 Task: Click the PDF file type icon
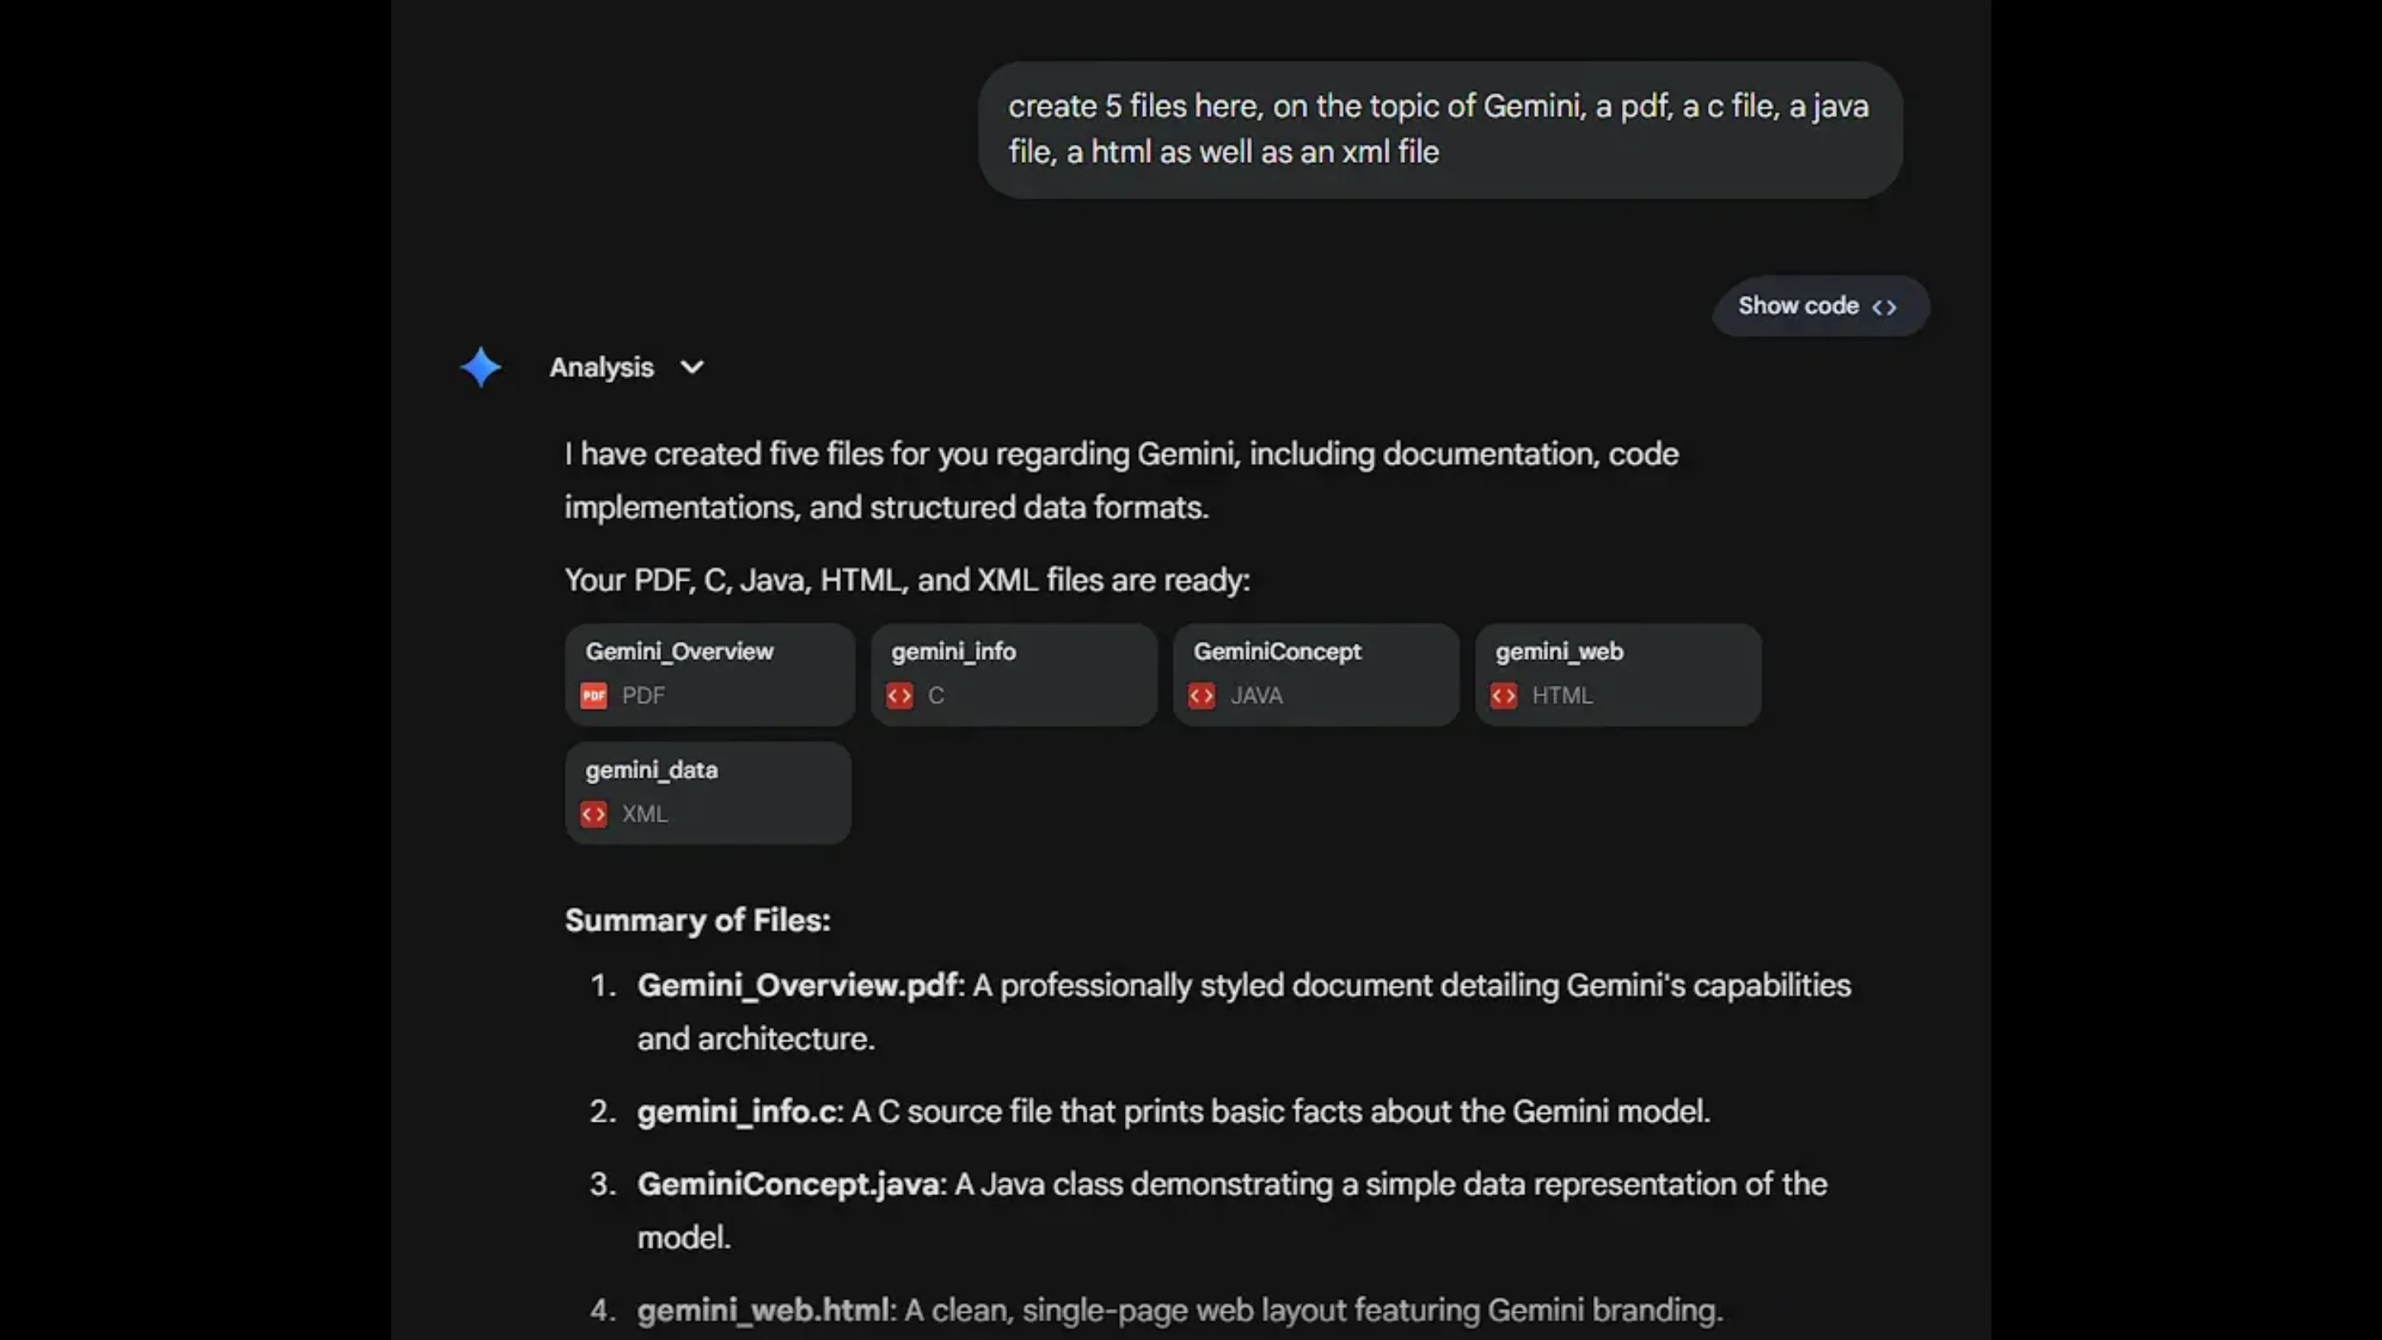(594, 695)
